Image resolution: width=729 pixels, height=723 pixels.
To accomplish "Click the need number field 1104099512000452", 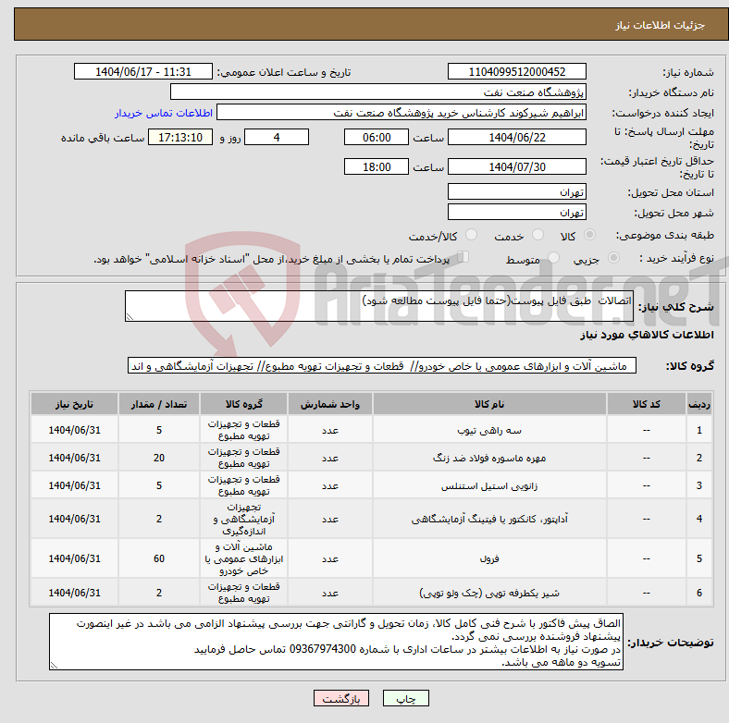I will pos(516,71).
